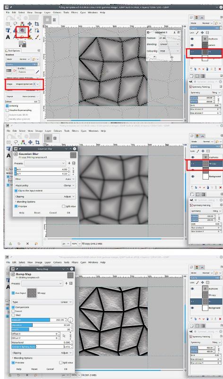The width and height of the screenshot is (223, 379).
Task: Open the Tool Options tab
Action: point(13,51)
